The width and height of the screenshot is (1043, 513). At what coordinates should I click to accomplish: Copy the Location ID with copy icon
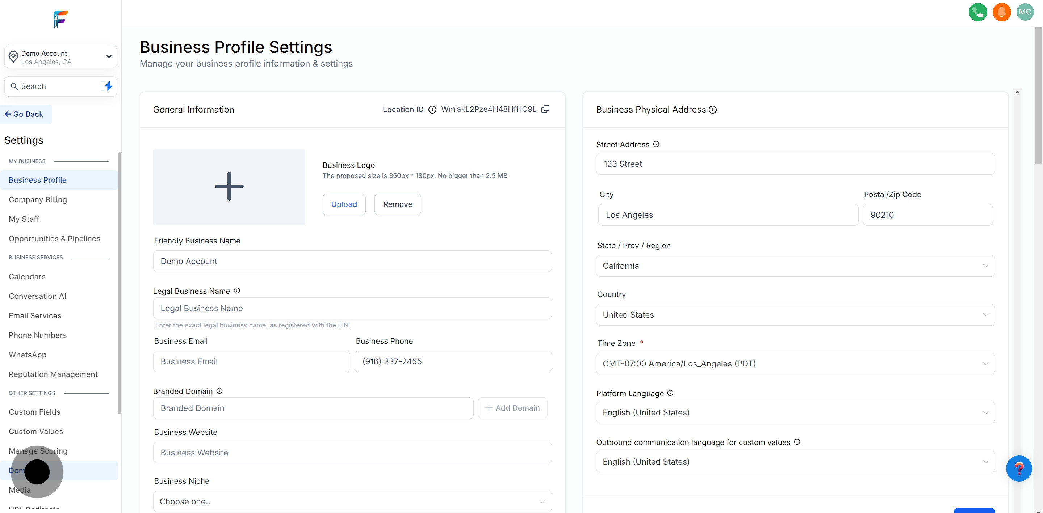click(545, 109)
